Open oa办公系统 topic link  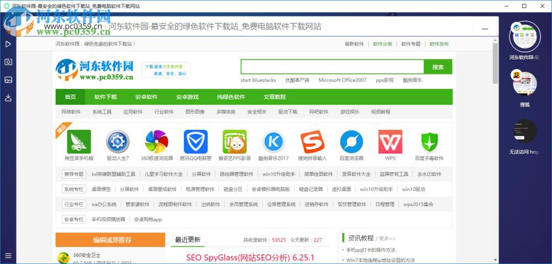(104, 204)
